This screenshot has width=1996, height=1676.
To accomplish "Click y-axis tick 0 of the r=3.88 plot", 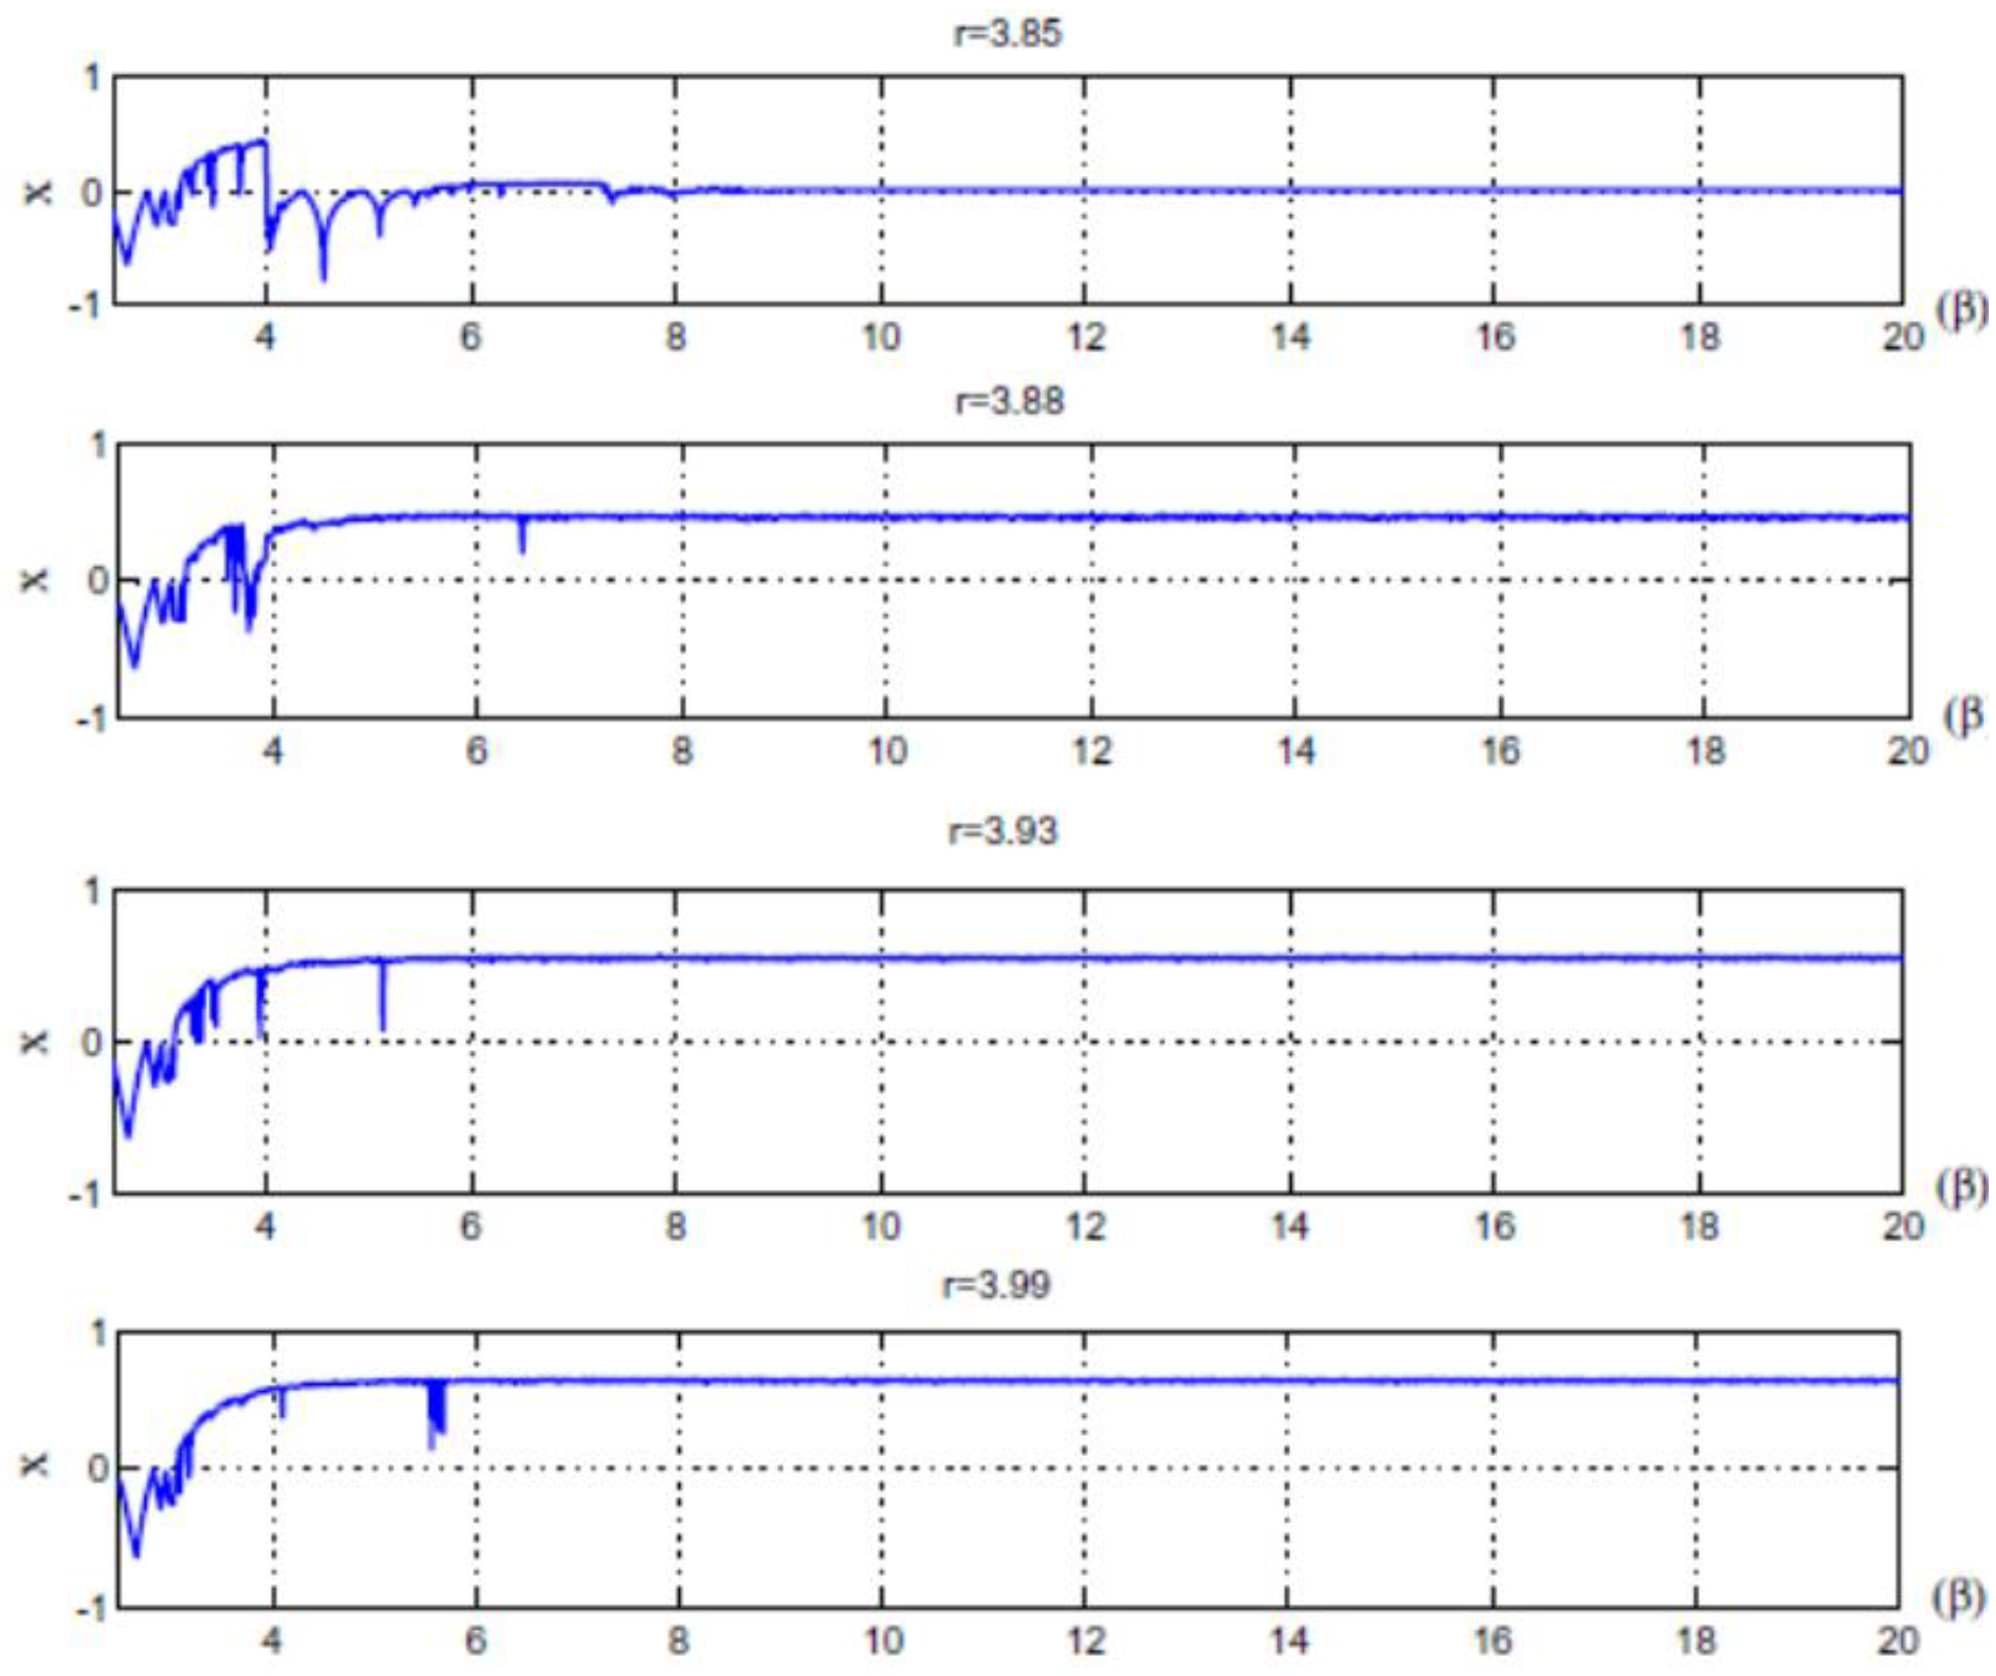I will click(x=98, y=580).
